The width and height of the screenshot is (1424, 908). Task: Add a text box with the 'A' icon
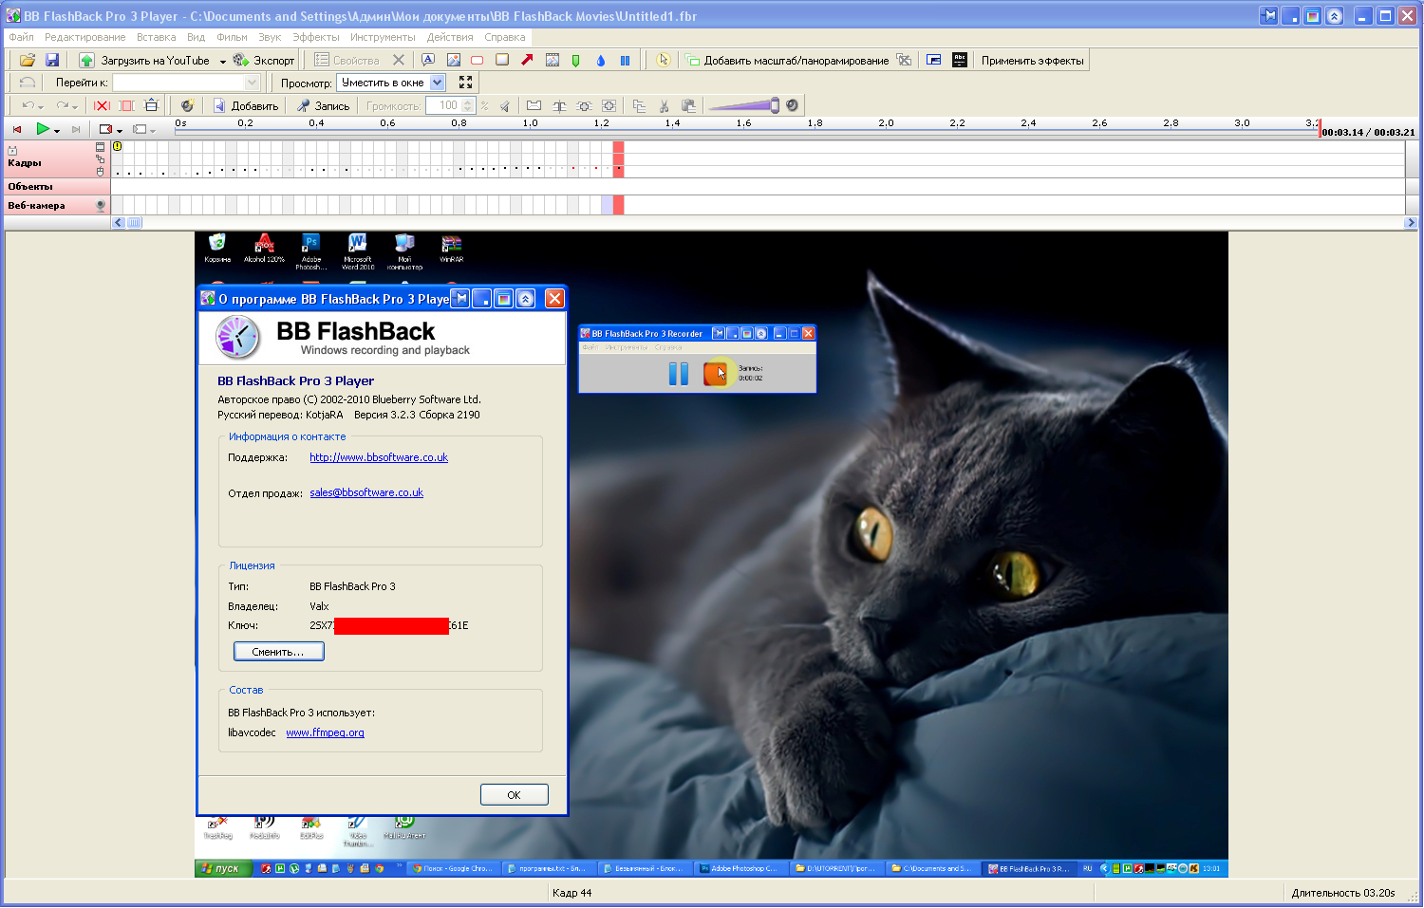[x=428, y=60]
